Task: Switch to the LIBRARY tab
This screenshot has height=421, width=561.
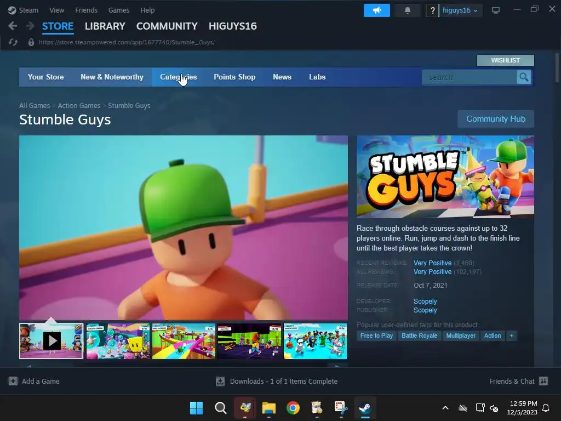Action: pyautogui.click(x=105, y=26)
